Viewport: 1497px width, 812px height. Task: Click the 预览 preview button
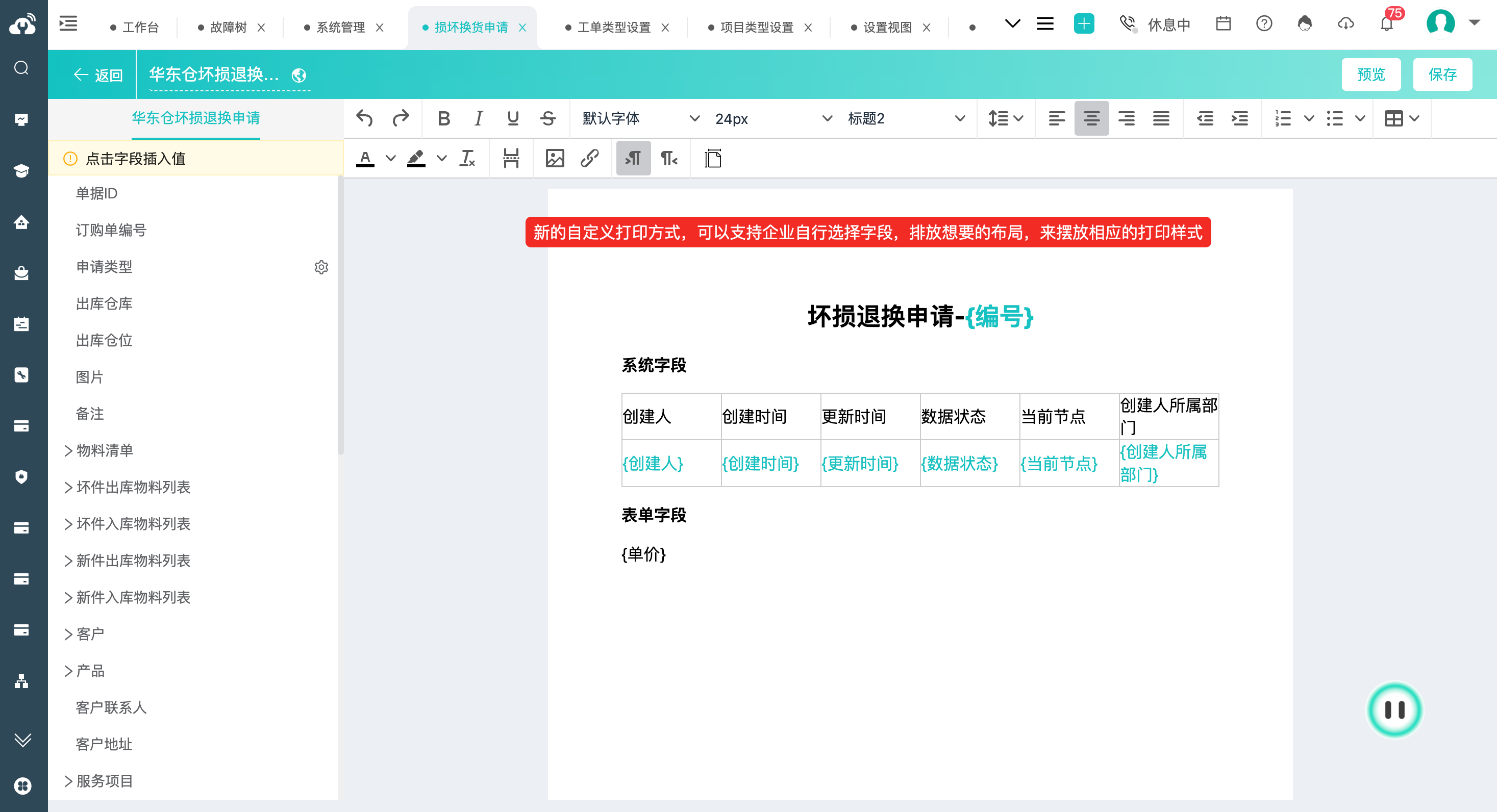click(x=1370, y=74)
